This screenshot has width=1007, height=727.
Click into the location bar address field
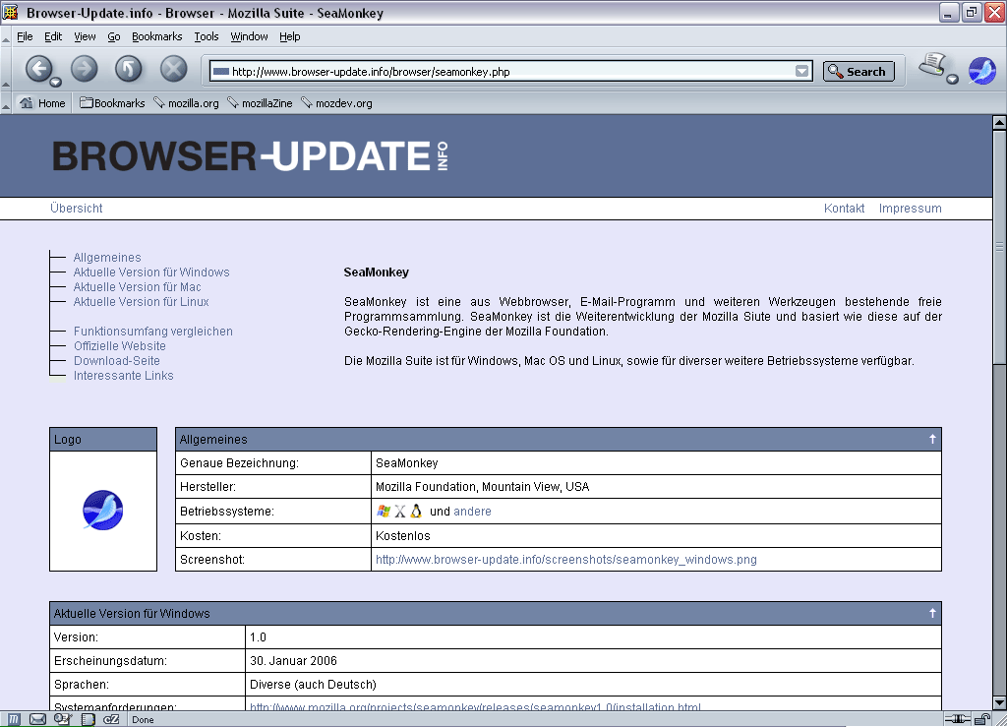pyautogui.click(x=511, y=71)
